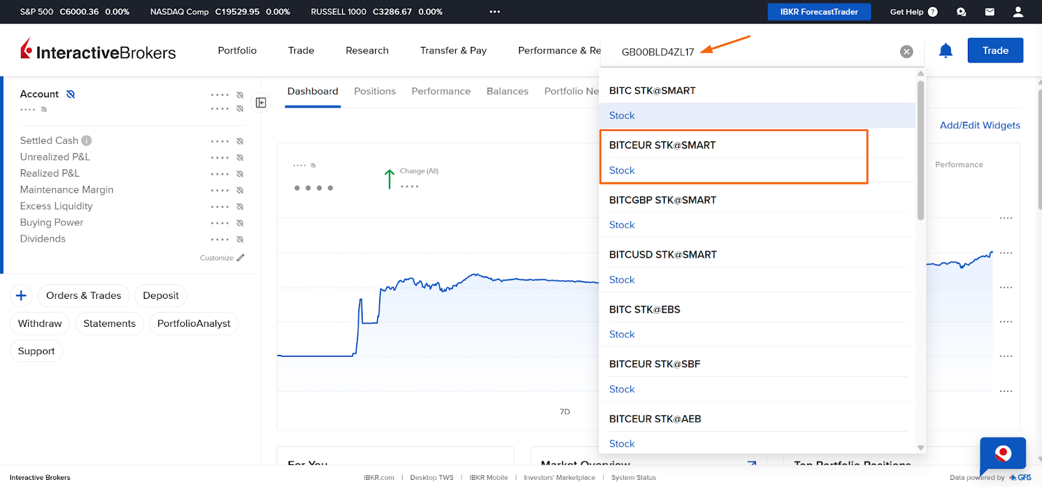Switch to the Balances tab
1042x487 pixels.
click(507, 91)
